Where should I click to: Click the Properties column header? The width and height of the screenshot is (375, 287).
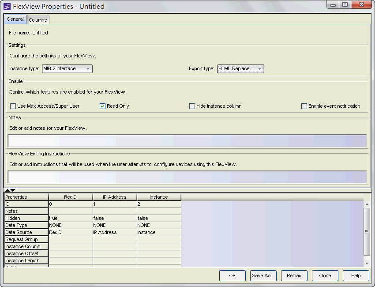point(26,197)
